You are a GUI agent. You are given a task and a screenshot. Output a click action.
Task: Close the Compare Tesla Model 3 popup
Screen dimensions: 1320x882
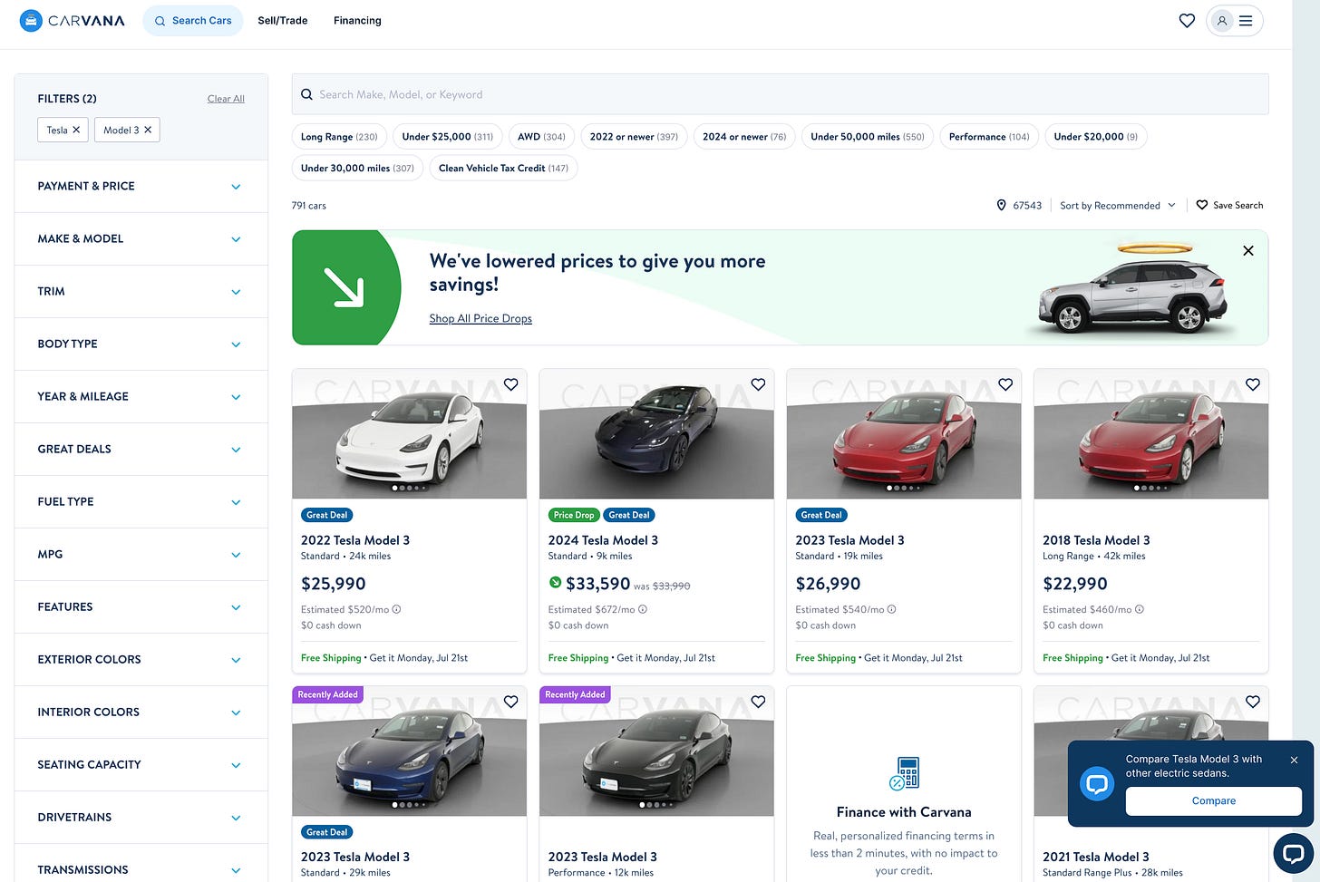(x=1294, y=760)
